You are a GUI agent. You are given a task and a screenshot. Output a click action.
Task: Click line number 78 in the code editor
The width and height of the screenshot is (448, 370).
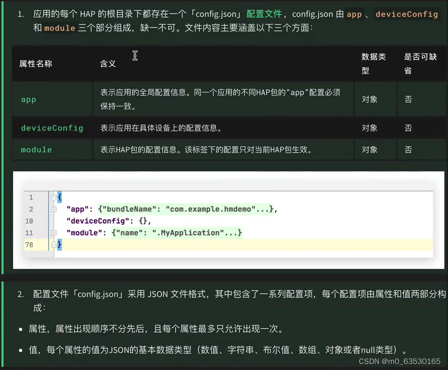click(x=30, y=245)
